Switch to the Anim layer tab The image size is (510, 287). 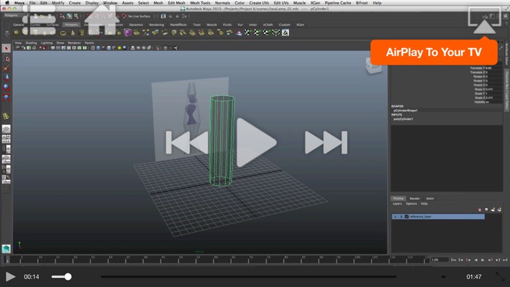click(x=430, y=199)
